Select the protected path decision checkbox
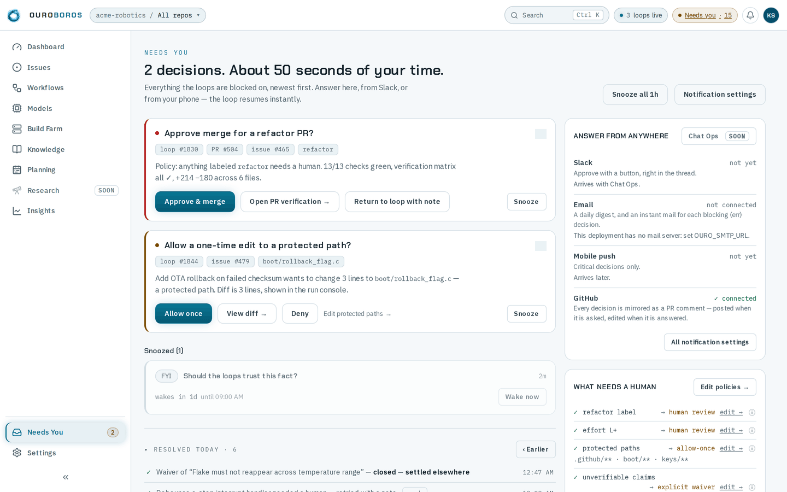Screen dimensions: 787x492 541,246
